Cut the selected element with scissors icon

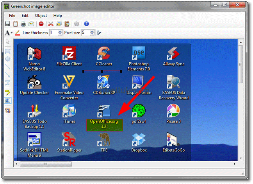pyautogui.click(x=51, y=24)
